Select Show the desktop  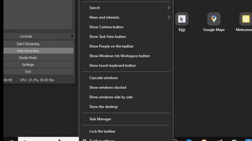[x=126, y=107]
